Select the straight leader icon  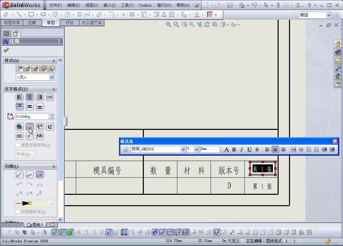coord(20,175)
